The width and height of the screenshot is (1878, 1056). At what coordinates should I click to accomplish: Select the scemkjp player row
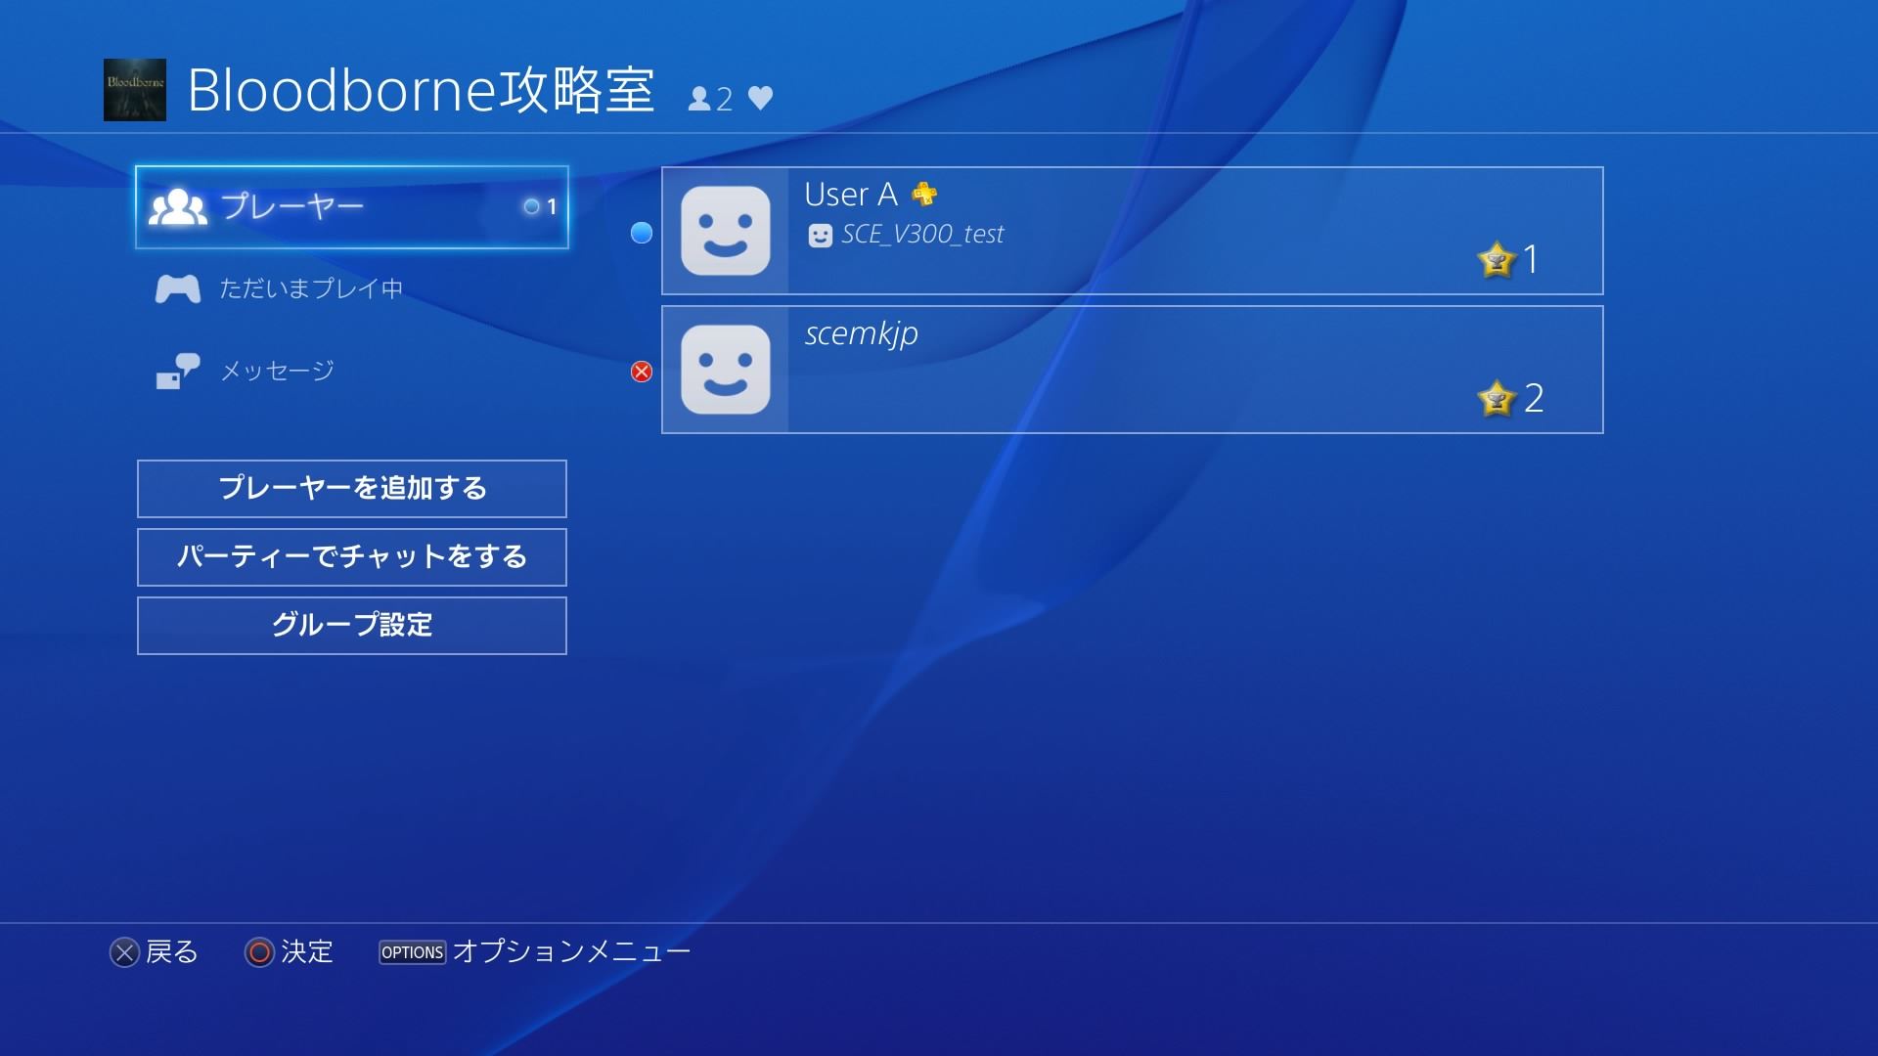(x=1133, y=370)
